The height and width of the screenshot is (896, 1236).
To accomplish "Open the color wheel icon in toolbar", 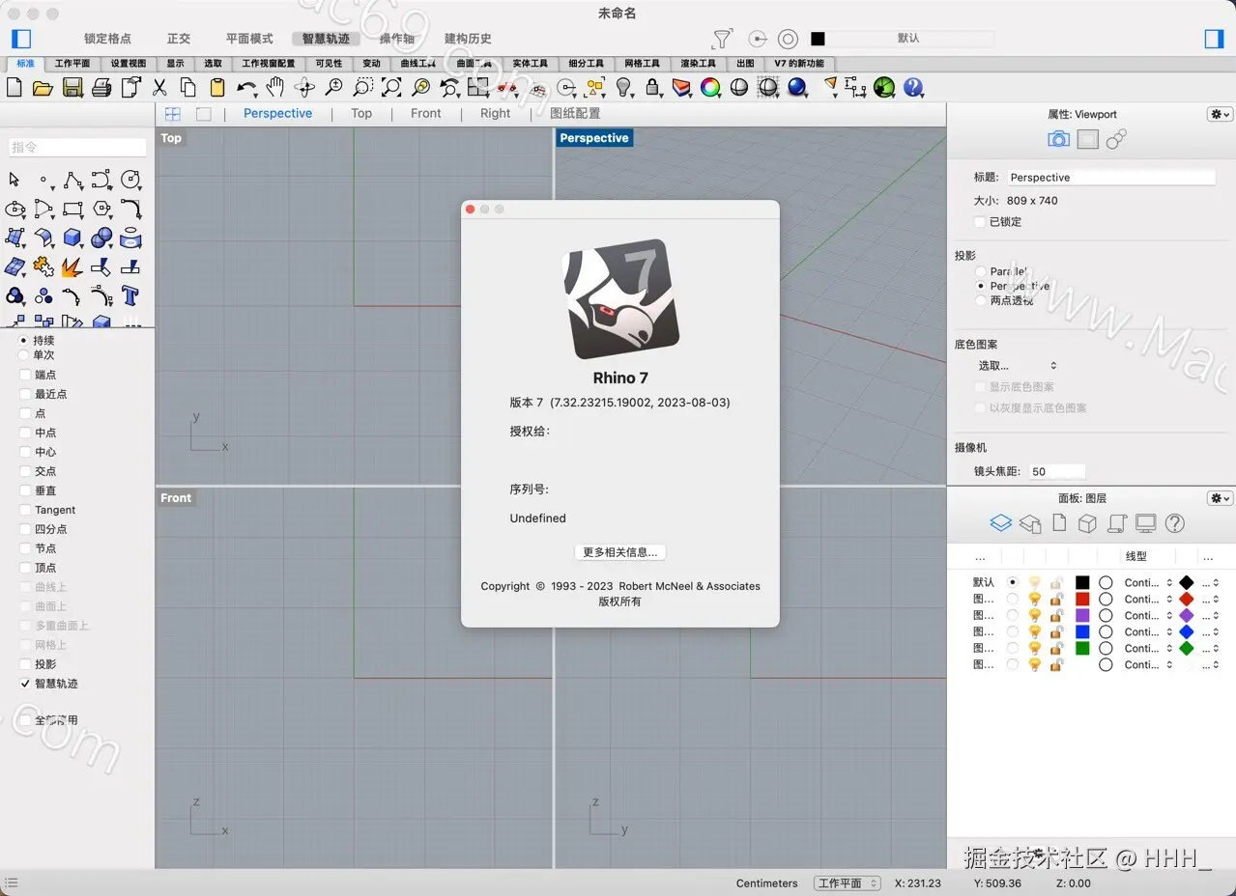I will 710,88.
